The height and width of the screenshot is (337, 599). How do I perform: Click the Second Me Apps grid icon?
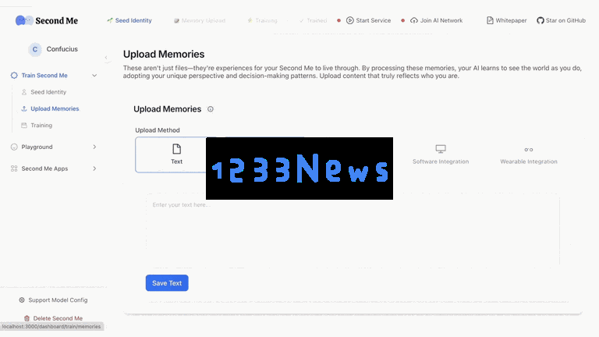pyautogui.click(x=14, y=168)
